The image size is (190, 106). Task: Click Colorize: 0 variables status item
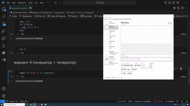143,101
